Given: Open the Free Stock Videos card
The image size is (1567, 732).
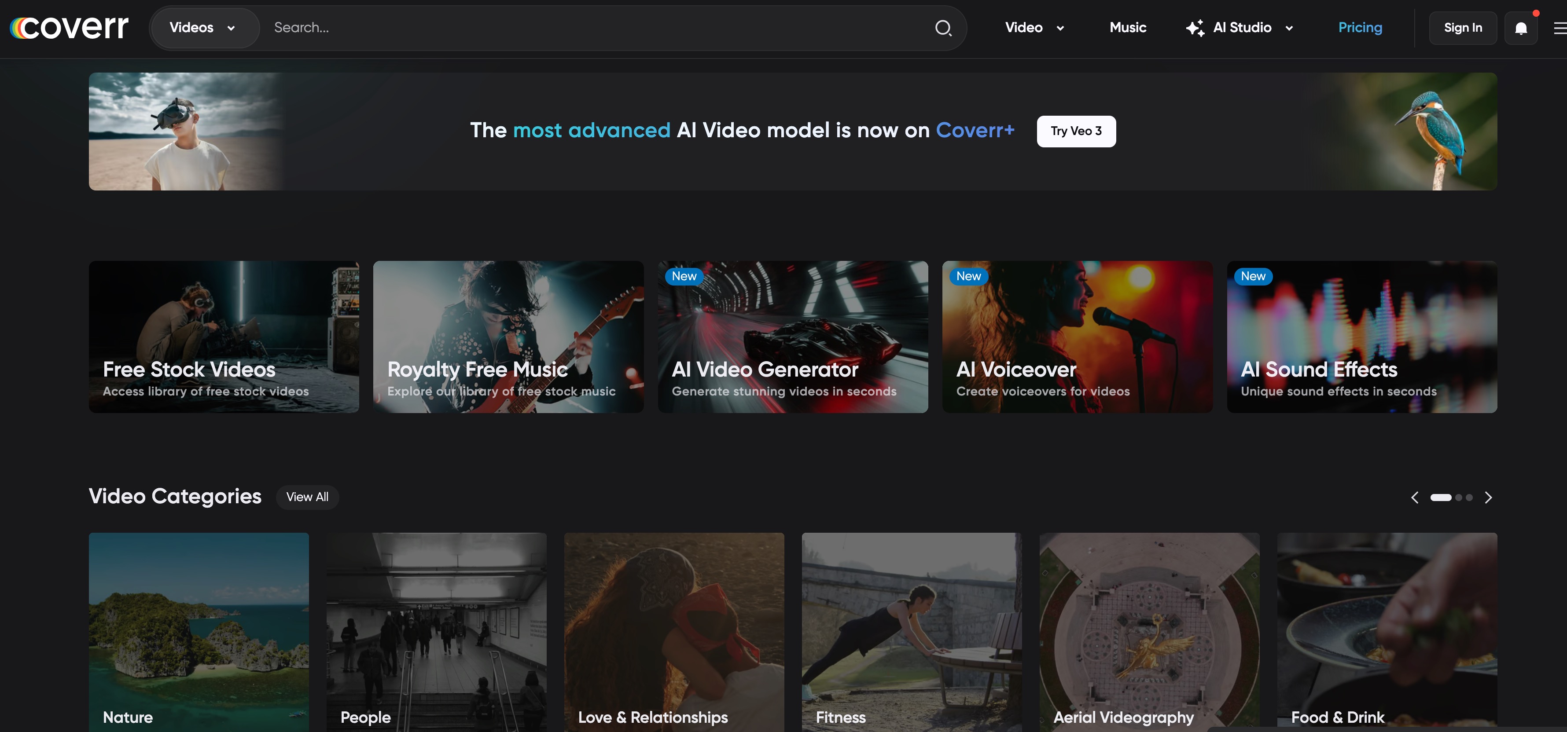Looking at the screenshot, I should coord(224,337).
